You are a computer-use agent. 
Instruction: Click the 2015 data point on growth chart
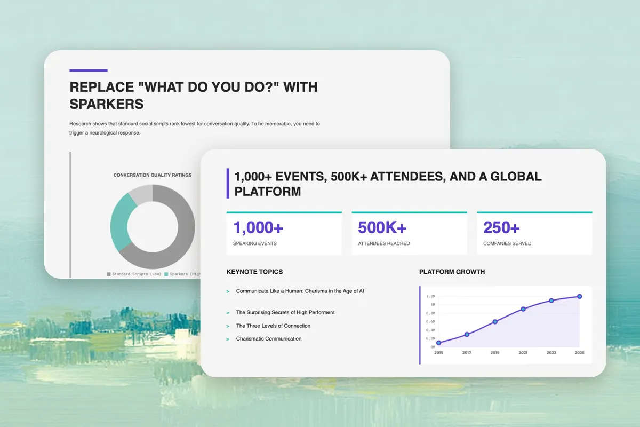coord(438,343)
